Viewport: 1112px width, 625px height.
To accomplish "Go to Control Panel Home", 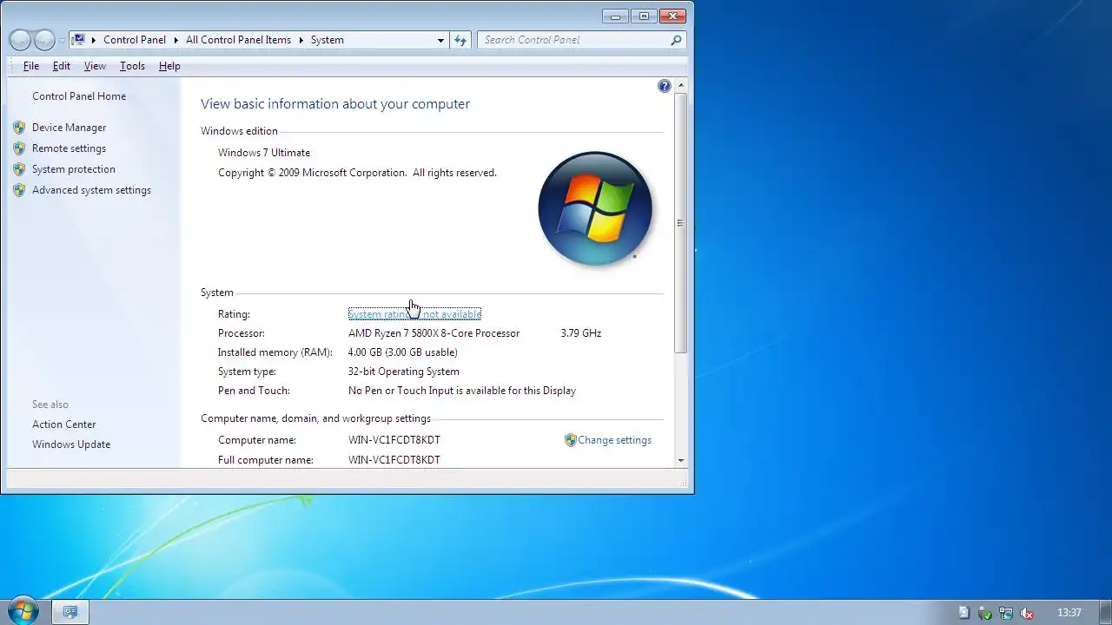I will point(79,96).
